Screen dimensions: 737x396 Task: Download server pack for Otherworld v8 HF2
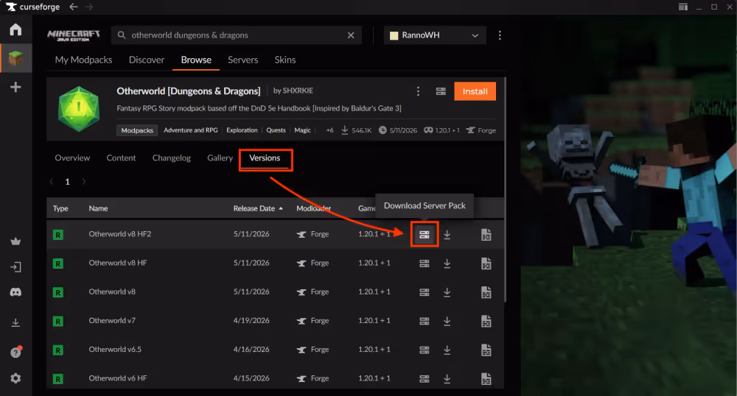(424, 234)
